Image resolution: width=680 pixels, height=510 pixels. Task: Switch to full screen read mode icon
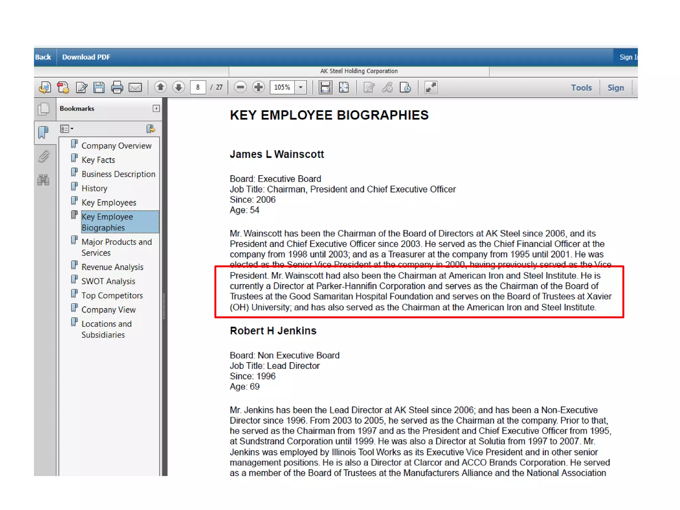[431, 87]
